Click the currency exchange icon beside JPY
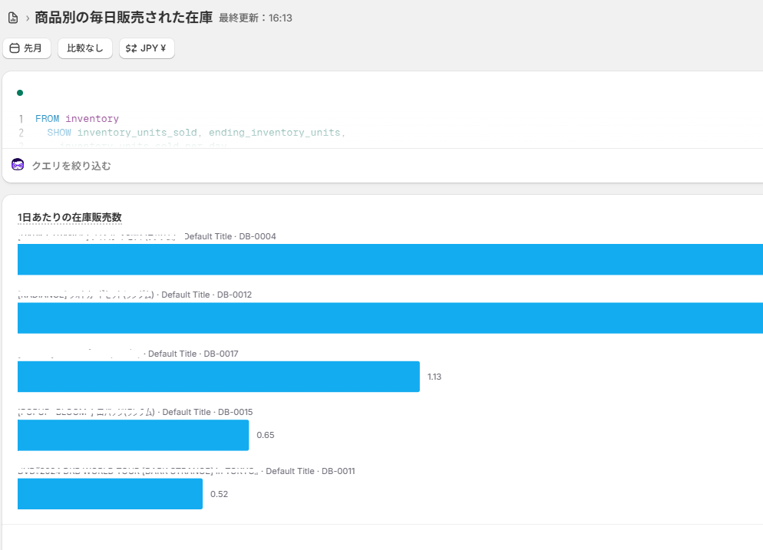763x550 pixels. 131,48
